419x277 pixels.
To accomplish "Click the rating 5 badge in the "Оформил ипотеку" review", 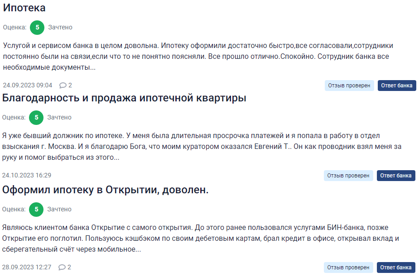I will (x=36, y=210).
